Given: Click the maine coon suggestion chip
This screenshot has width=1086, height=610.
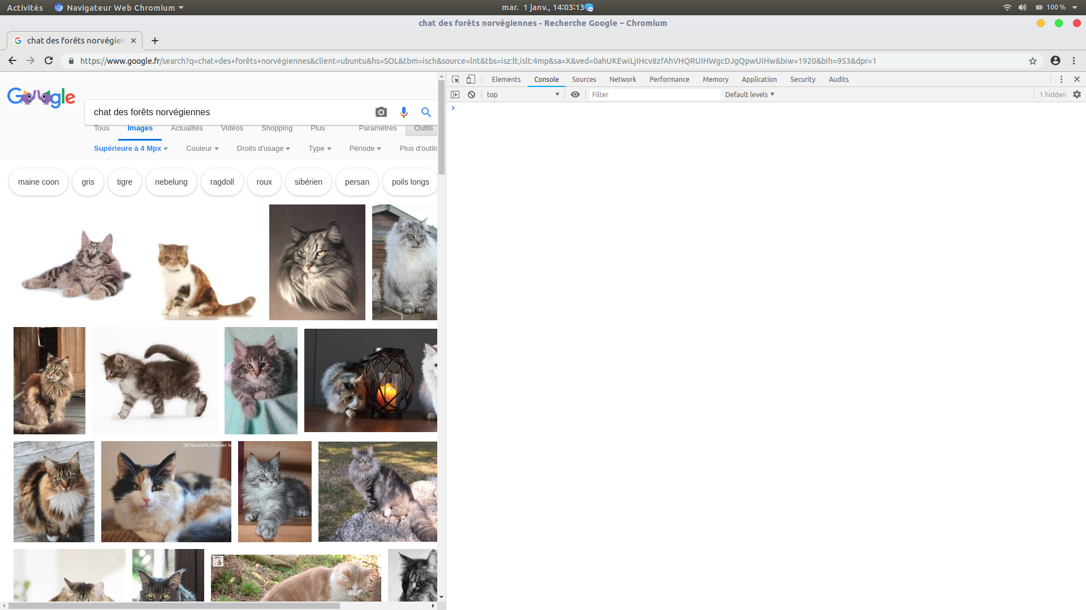Looking at the screenshot, I should tap(38, 182).
